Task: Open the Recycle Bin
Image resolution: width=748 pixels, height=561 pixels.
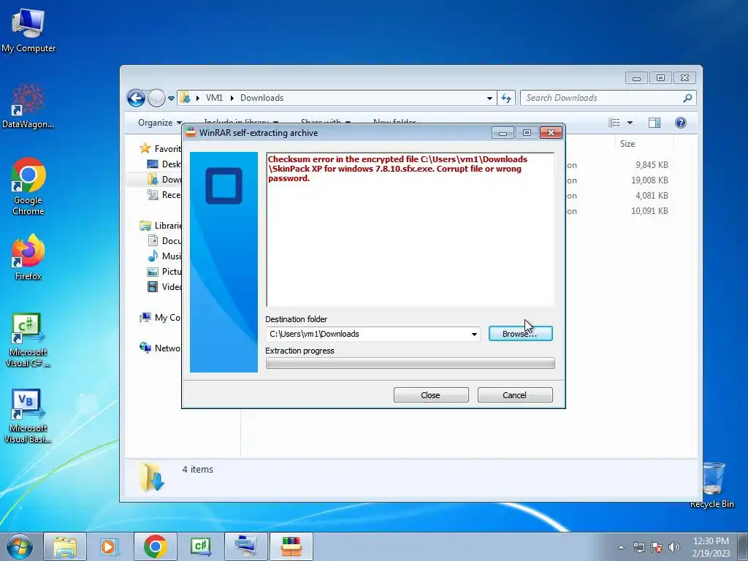Action: [x=712, y=485]
